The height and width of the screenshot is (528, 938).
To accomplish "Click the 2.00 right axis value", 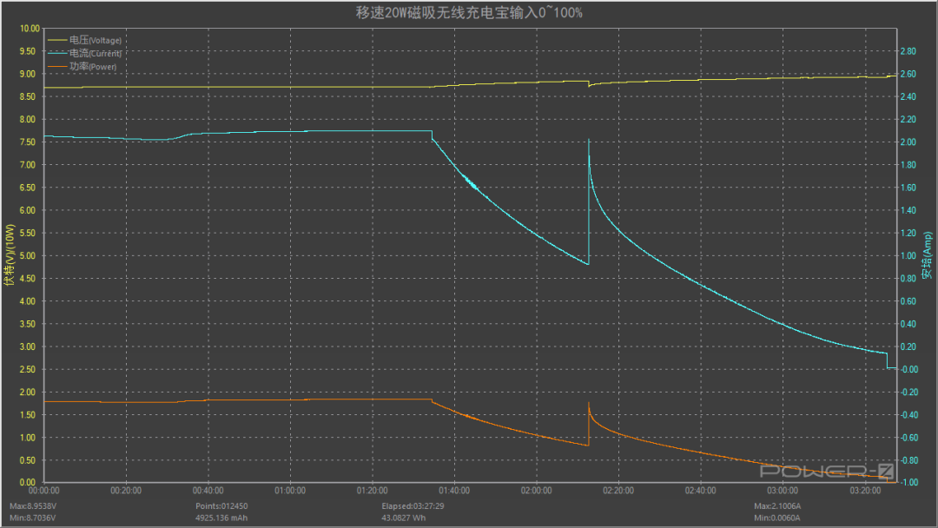I will 908,142.
